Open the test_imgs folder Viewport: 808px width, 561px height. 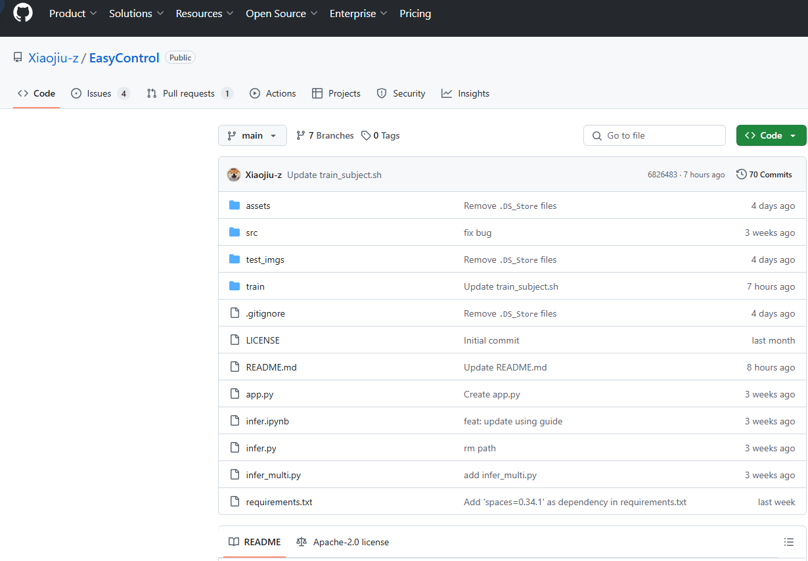point(265,259)
